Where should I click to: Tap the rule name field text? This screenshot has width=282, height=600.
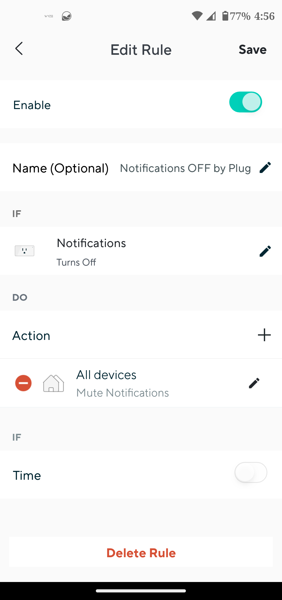click(x=185, y=168)
